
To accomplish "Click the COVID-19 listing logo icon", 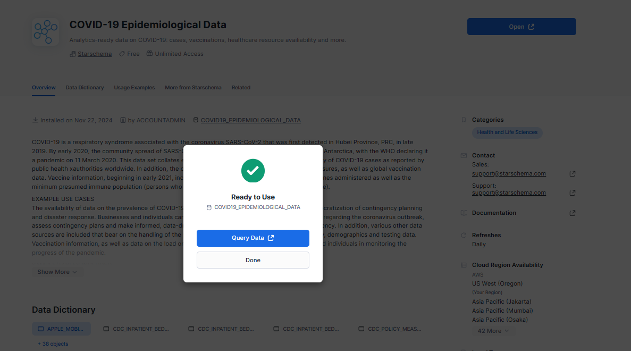I will click(45, 31).
